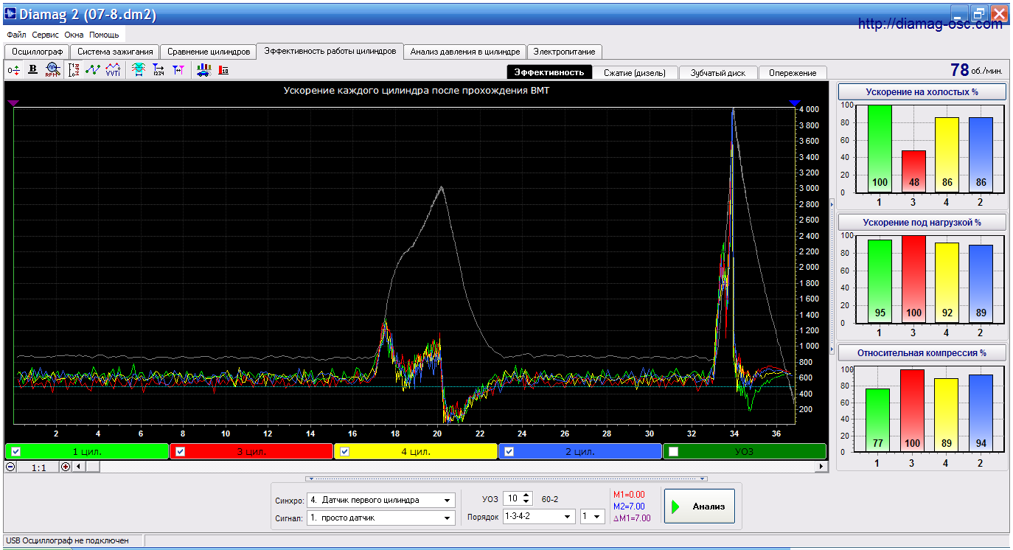Click the ΔM1=7.00 marker value
Viewport: 1013px width, 550px height.
pyautogui.click(x=632, y=518)
